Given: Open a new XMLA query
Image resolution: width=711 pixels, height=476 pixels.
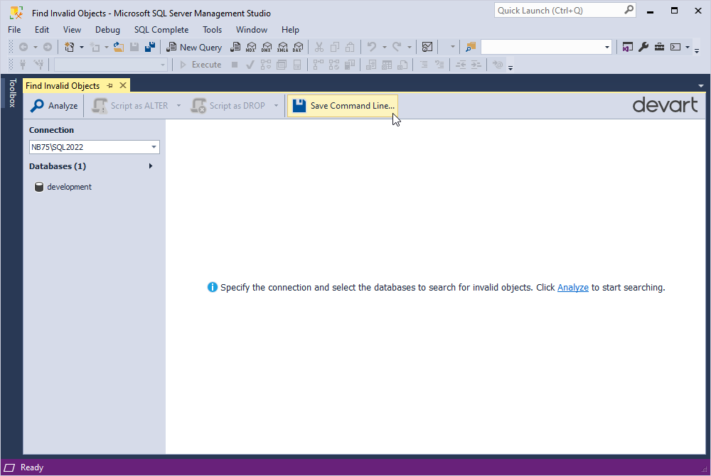Looking at the screenshot, I should (x=282, y=47).
